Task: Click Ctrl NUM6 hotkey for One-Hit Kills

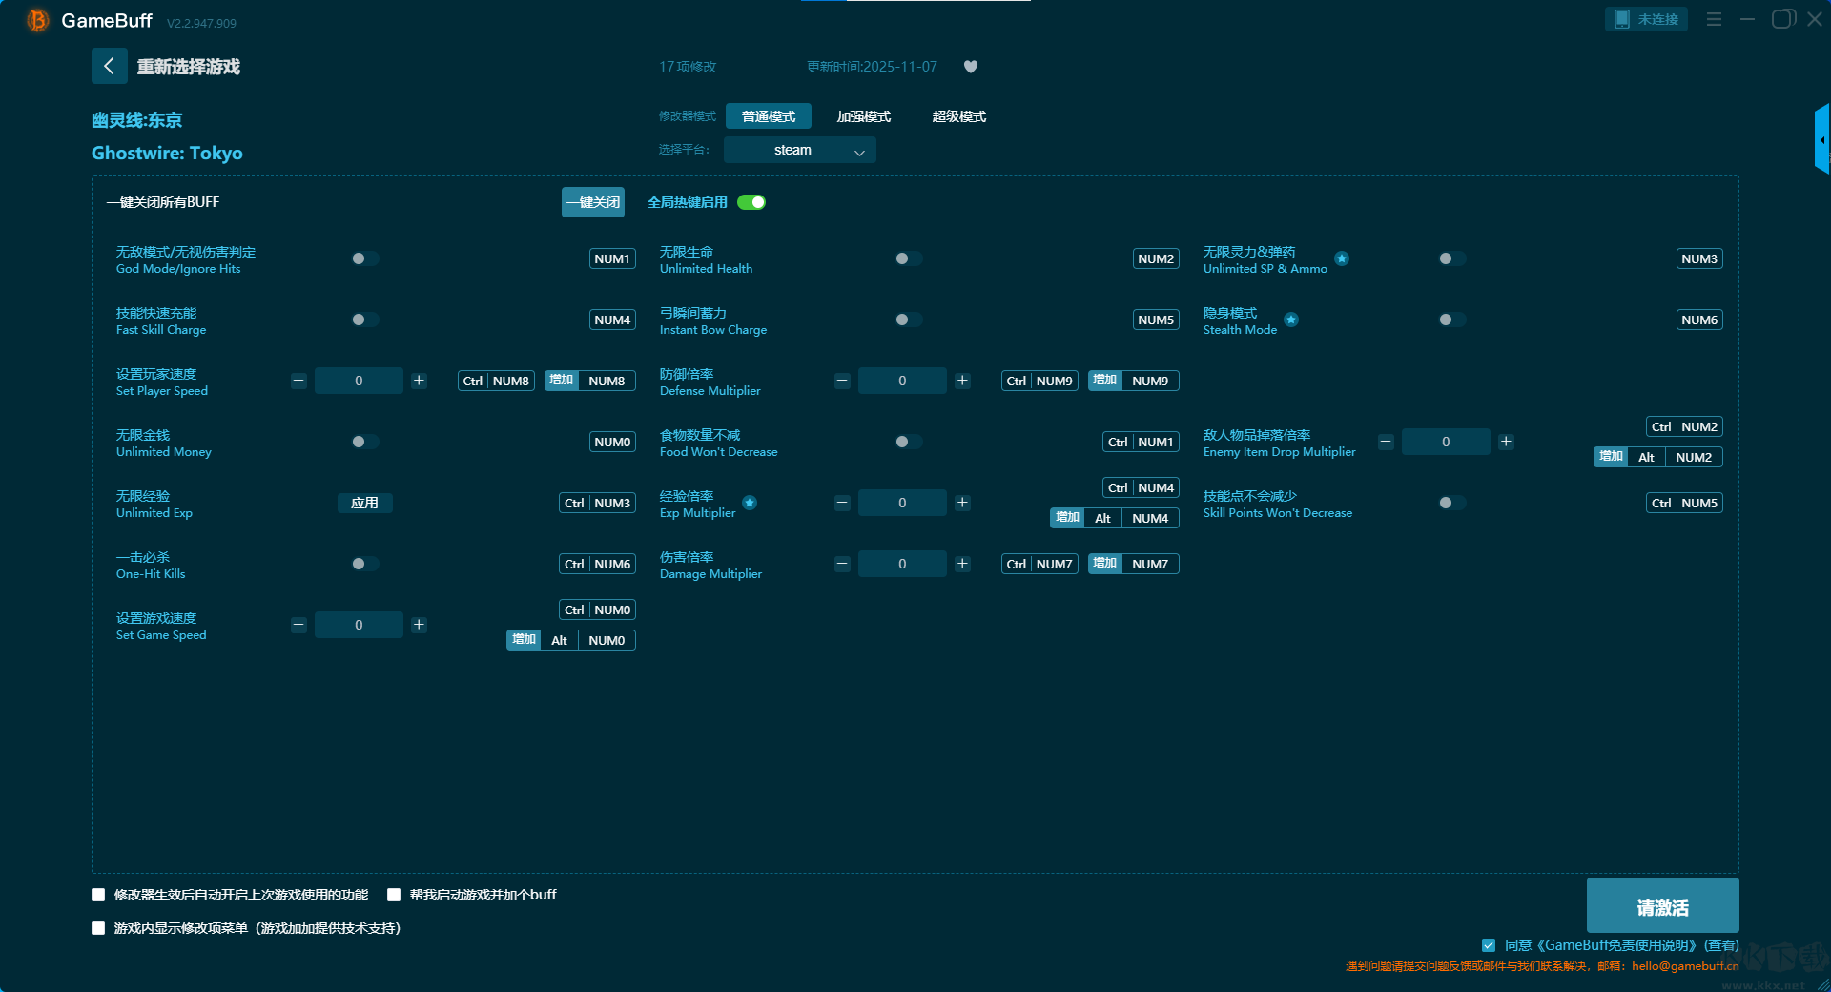Action: (x=597, y=564)
